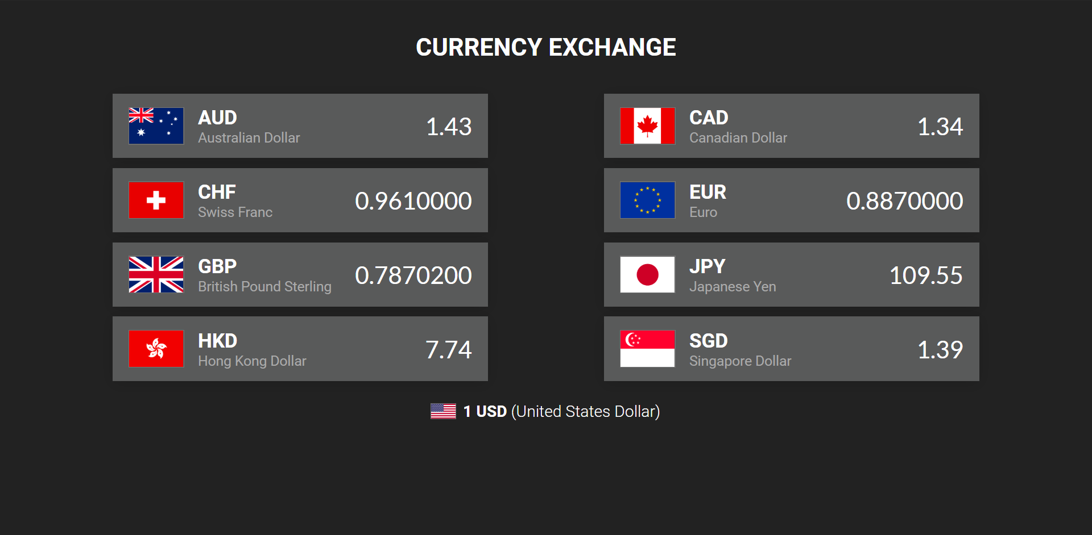Click the British Pound Sterling label
The width and height of the screenshot is (1092, 535).
point(264,287)
